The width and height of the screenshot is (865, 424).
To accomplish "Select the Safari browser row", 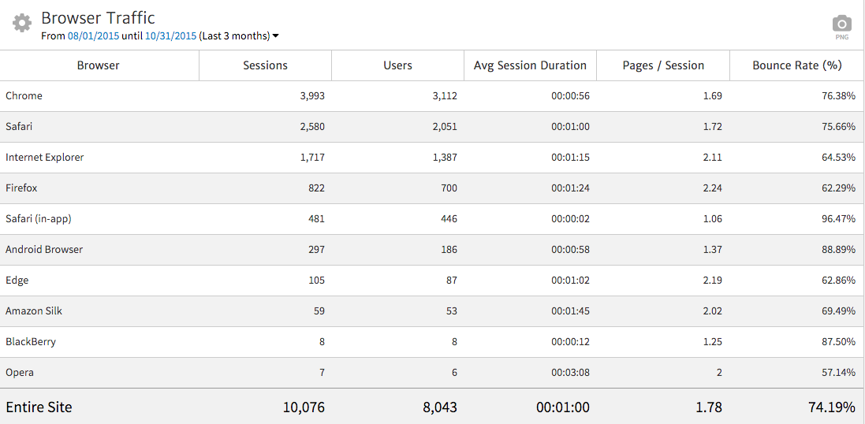I will pos(19,127).
